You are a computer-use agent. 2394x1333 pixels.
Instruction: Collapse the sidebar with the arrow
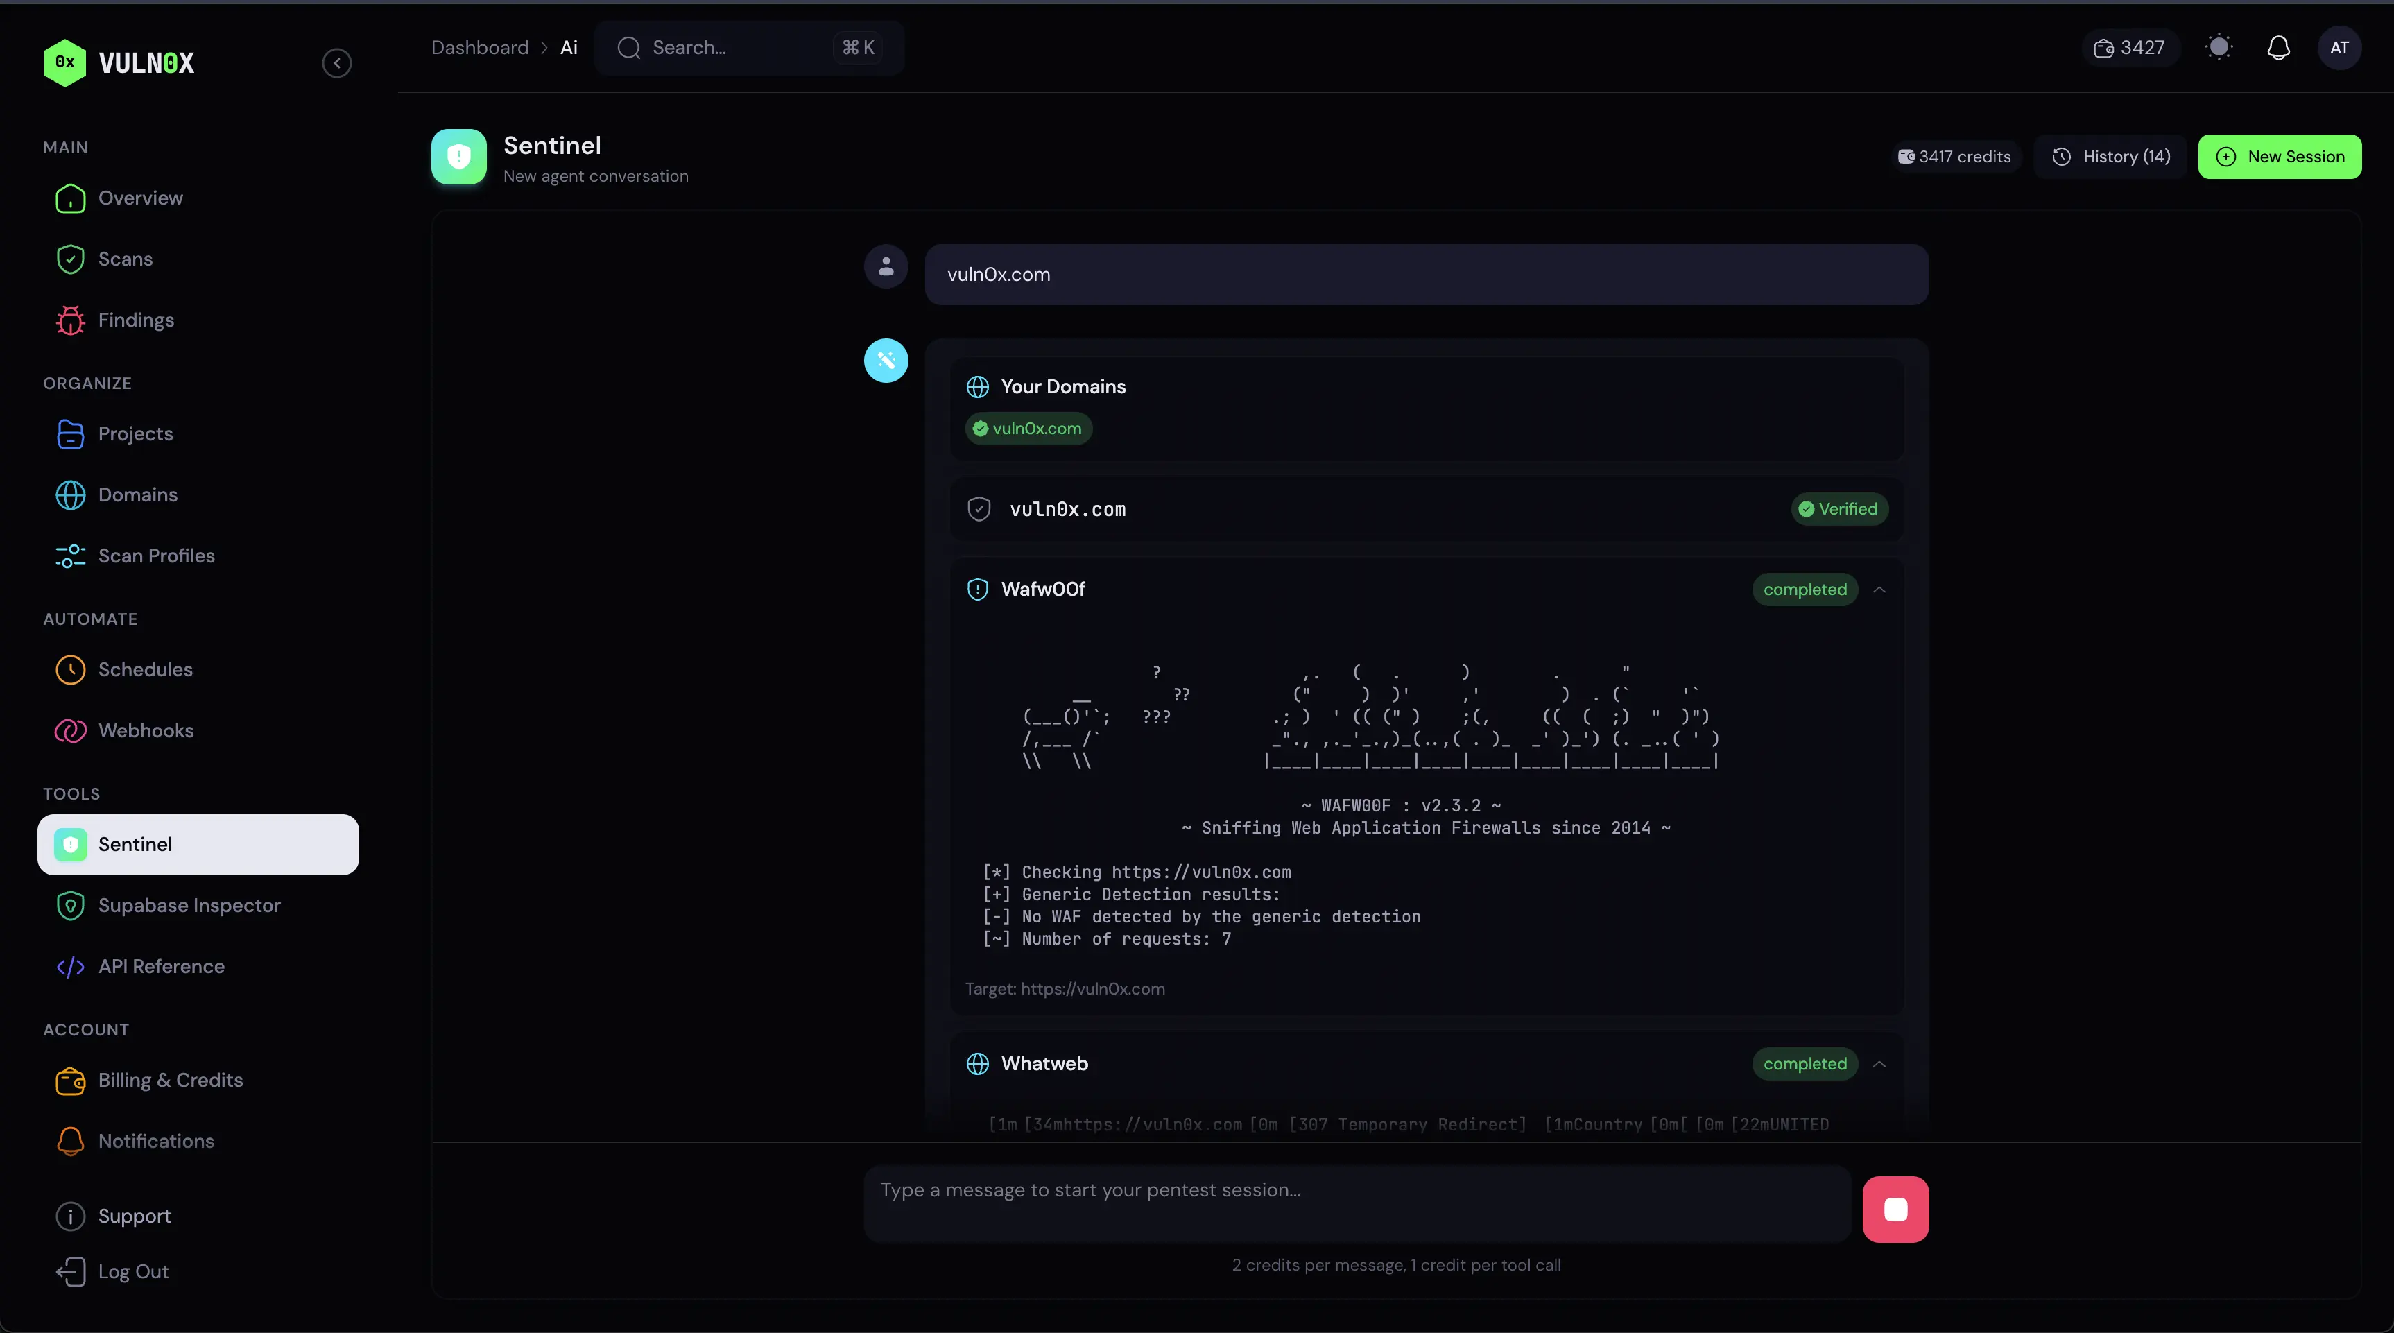(336, 62)
